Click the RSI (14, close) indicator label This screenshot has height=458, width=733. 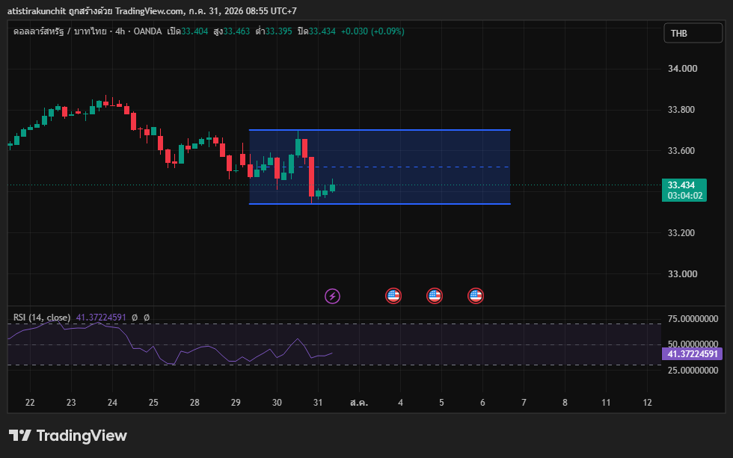pos(42,318)
